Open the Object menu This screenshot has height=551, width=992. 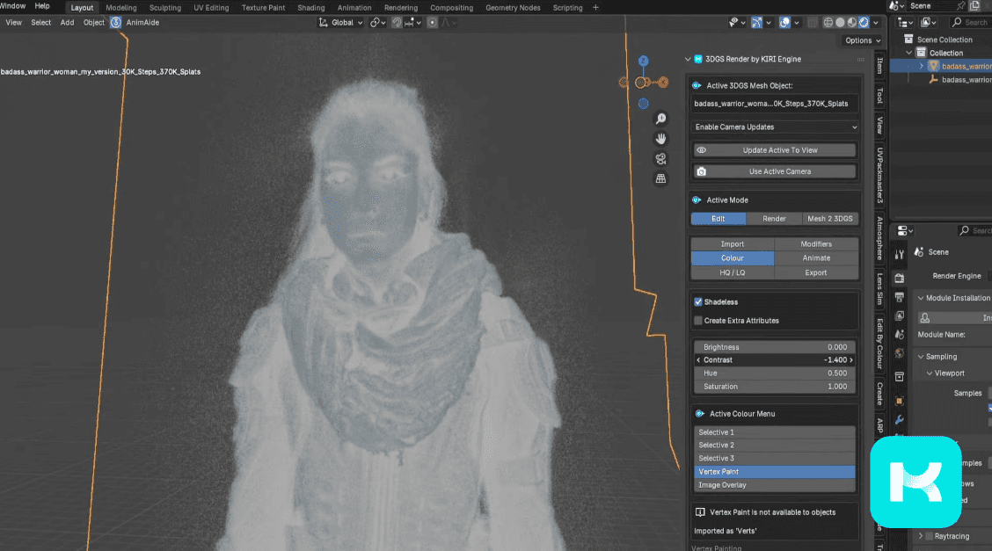pos(93,23)
